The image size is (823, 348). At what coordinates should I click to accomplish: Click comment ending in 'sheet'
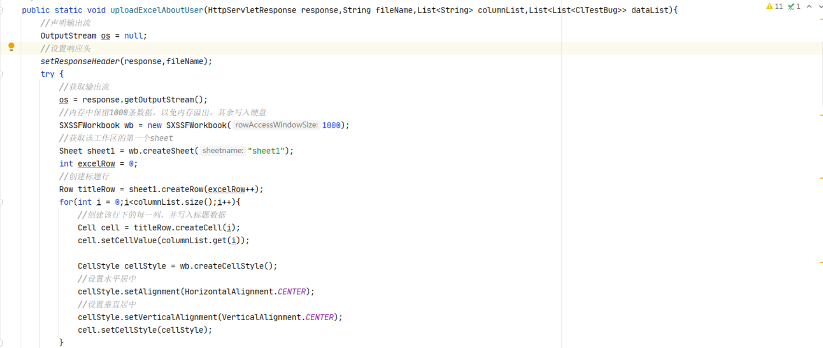pyautogui.click(x=116, y=138)
